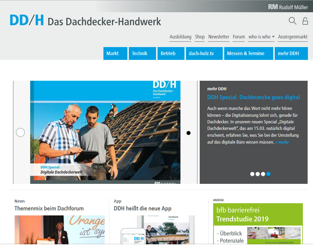
Task: Open the mehr DDH menu
Action: coord(291,53)
